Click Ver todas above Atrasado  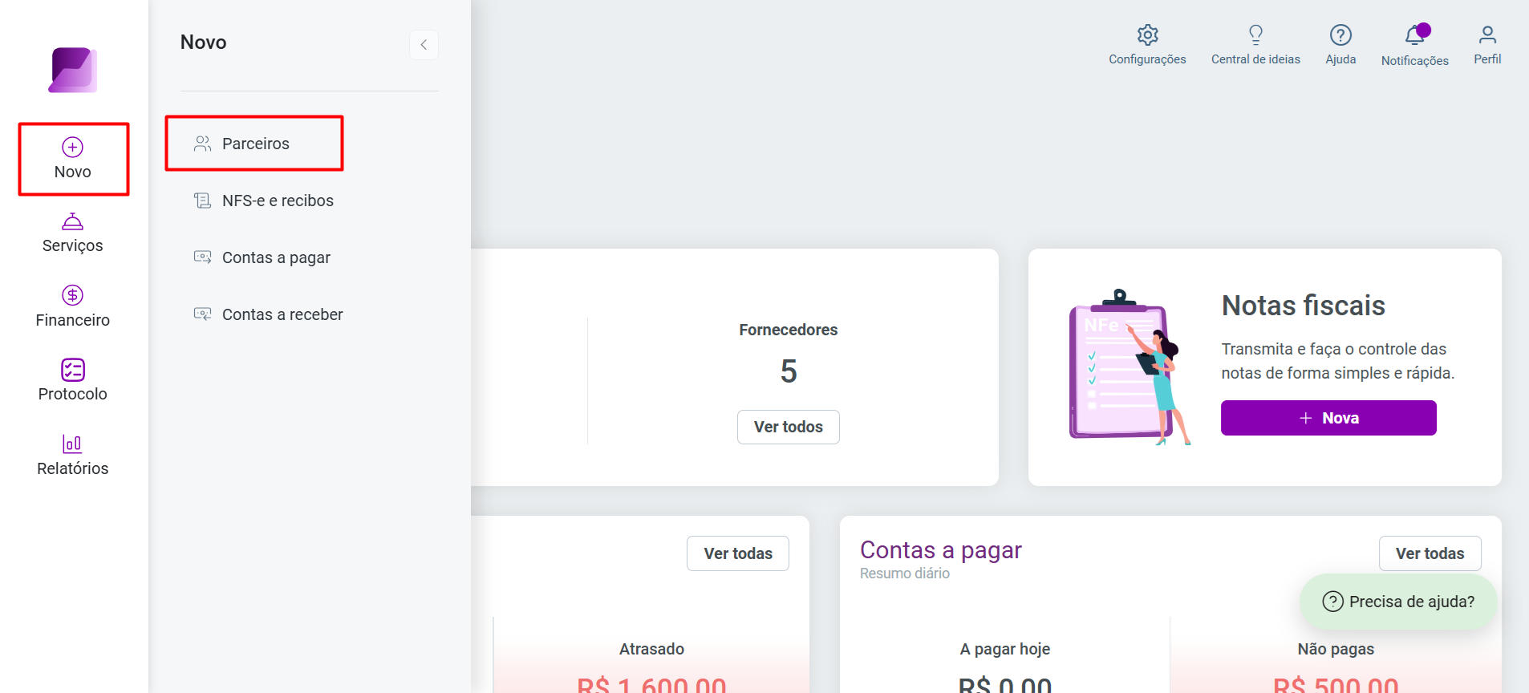tap(738, 553)
